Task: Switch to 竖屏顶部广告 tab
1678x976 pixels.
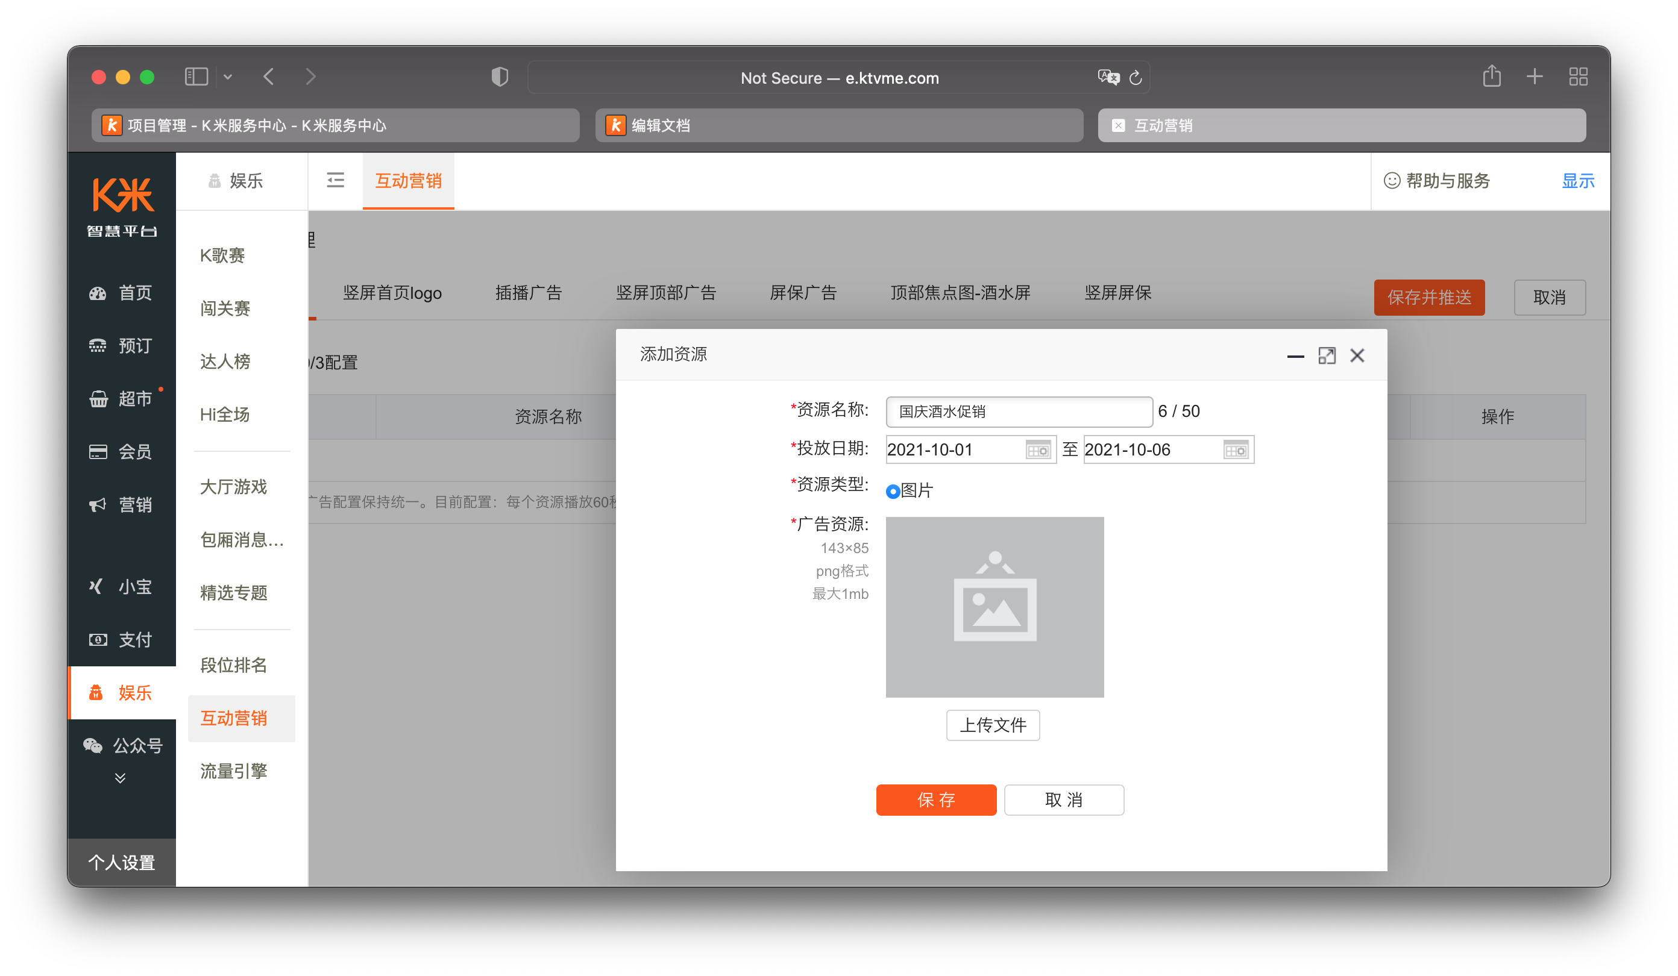Action: pos(666,293)
